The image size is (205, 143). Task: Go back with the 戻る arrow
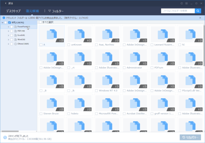[x=5, y=3]
